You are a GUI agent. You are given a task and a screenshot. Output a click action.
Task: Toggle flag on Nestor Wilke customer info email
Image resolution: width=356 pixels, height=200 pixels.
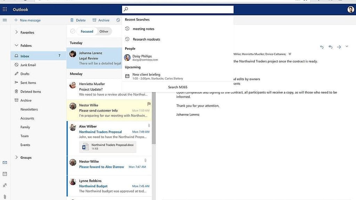(x=149, y=104)
